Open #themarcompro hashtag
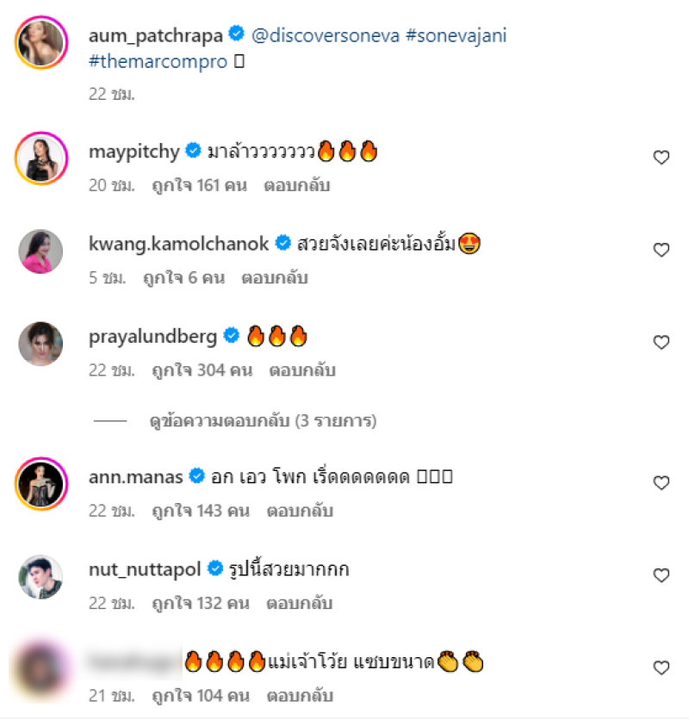 click(x=158, y=61)
